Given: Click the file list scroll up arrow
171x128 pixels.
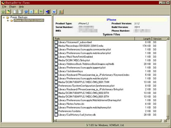Looking at the screenshot, I should 168,39.
